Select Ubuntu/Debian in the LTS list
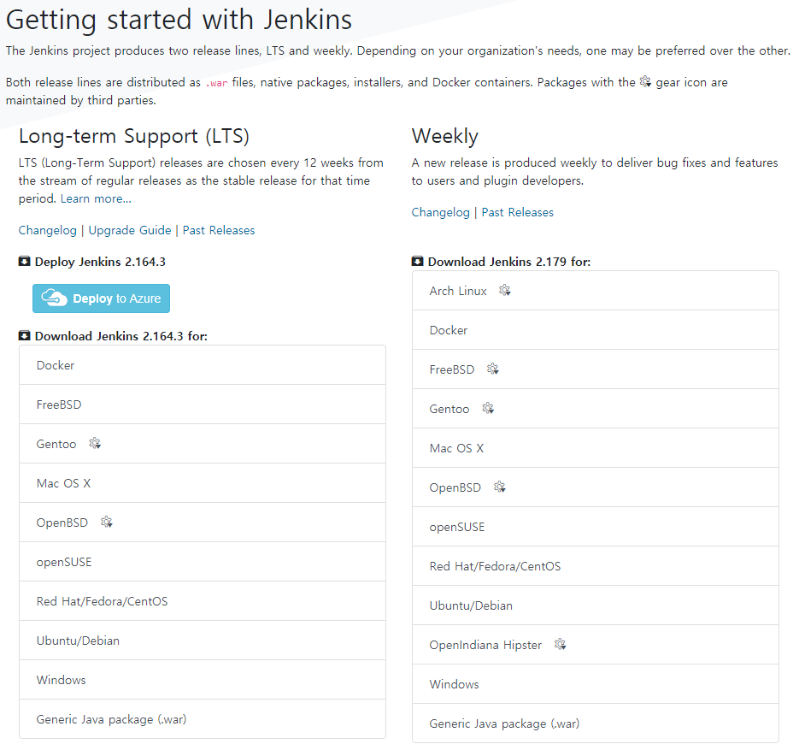This screenshot has height=750, width=799. point(203,641)
